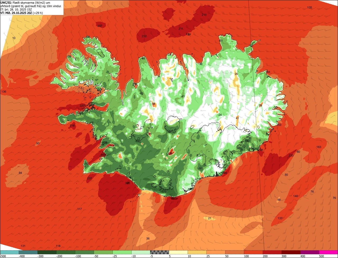Click the dark teal -400 to -300 legend swatch
338x258 pixels.
(x=28, y=252)
